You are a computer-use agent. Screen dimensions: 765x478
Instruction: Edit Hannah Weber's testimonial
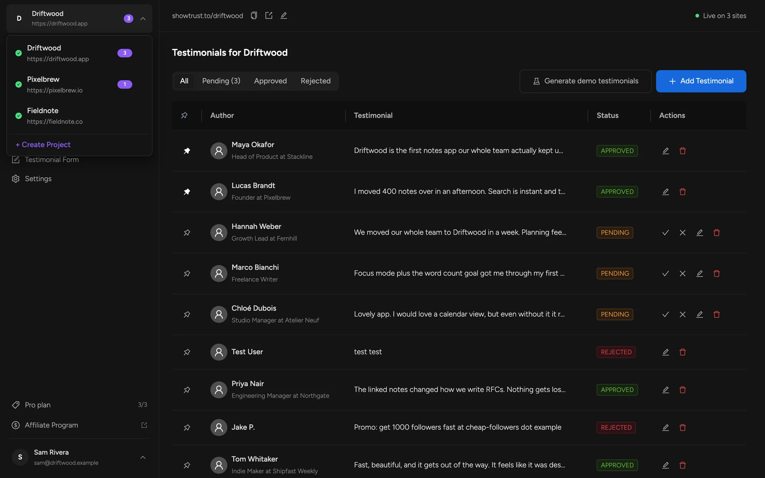(x=700, y=233)
